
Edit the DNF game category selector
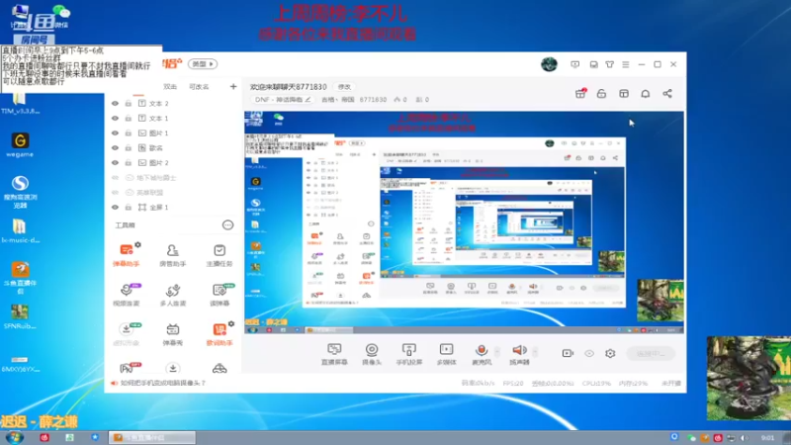[283, 100]
